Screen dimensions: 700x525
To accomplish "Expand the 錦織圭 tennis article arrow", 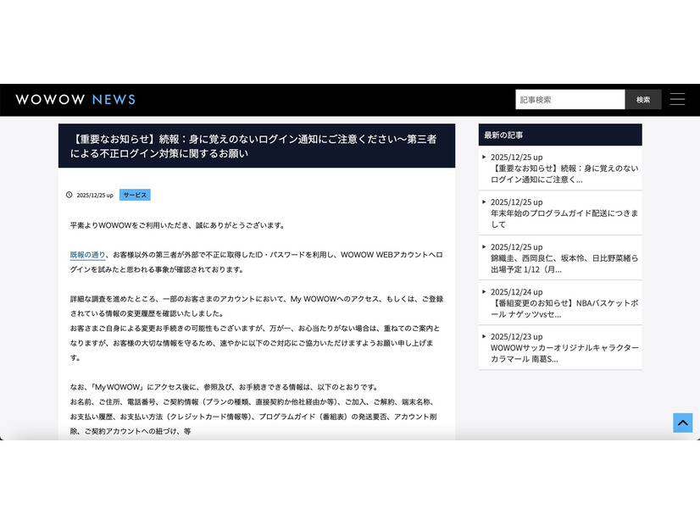I will (485, 247).
